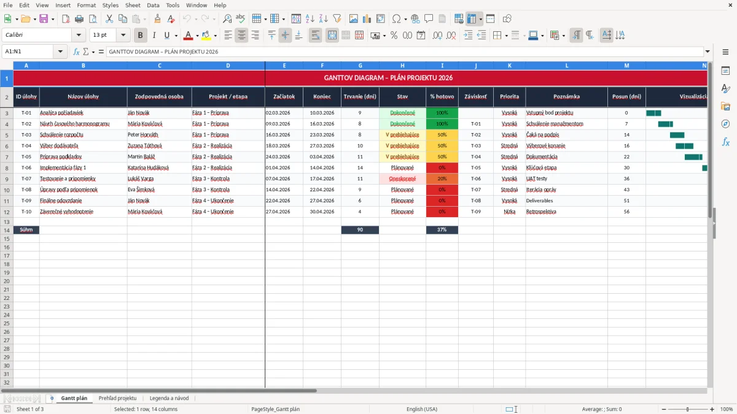Click the Format as Date icon
This screenshot has height=414, width=737.
421,36
